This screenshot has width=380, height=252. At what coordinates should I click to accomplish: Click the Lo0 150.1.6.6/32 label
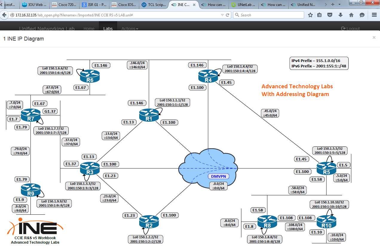pos(55,70)
